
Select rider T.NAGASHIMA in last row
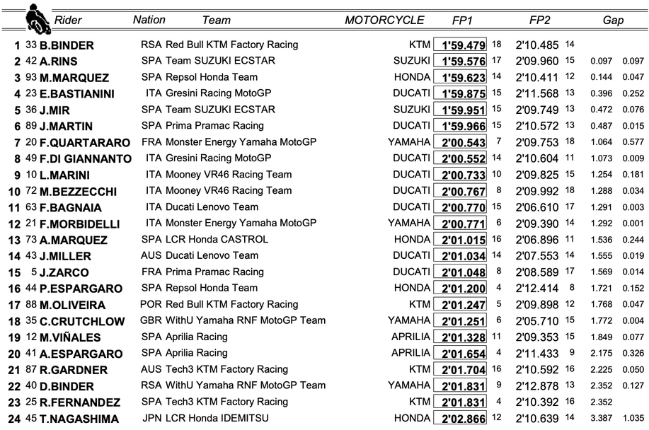[x=79, y=419]
